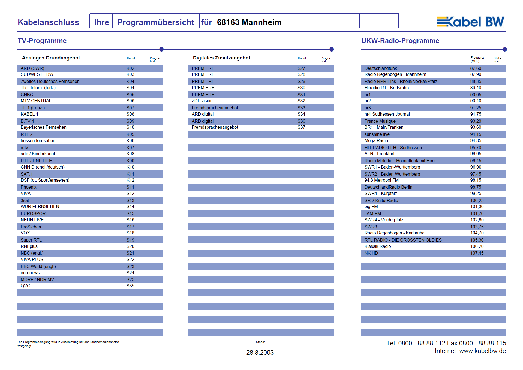Click the Frequenz (MHz) column header
Screen dimensions: 523x370
pyautogui.click(x=477, y=59)
